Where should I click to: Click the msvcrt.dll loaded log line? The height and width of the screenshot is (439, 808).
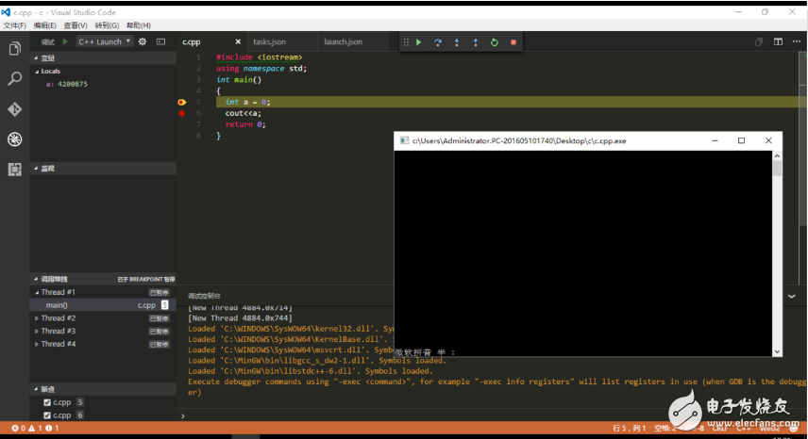(x=291, y=350)
